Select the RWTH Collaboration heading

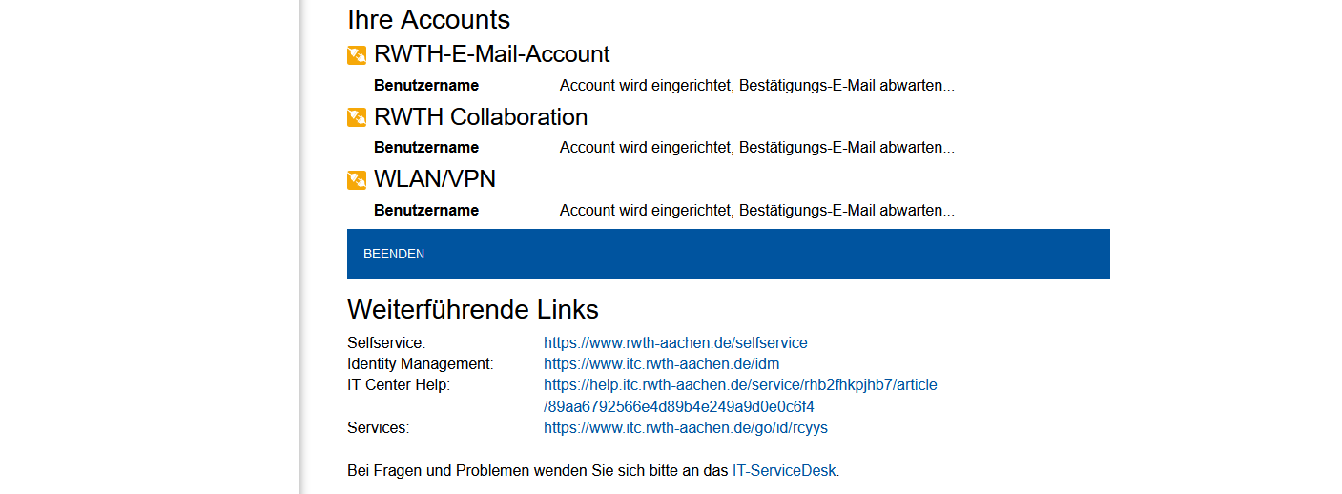480,117
